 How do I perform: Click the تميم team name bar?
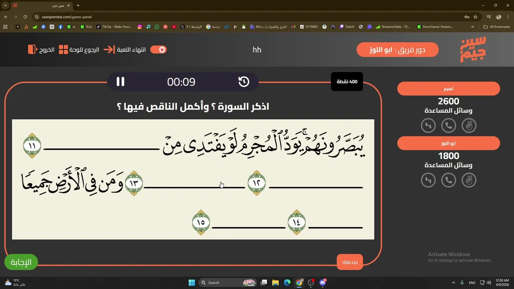pyautogui.click(x=449, y=89)
